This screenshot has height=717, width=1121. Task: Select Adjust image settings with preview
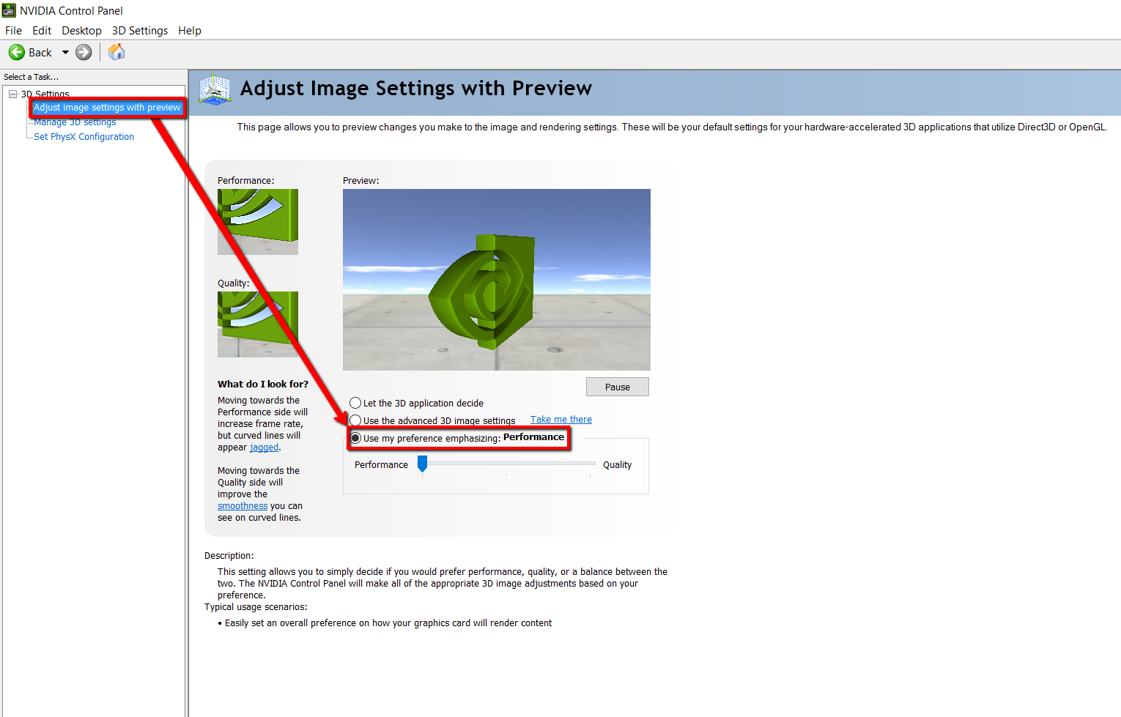tap(107, 108)
